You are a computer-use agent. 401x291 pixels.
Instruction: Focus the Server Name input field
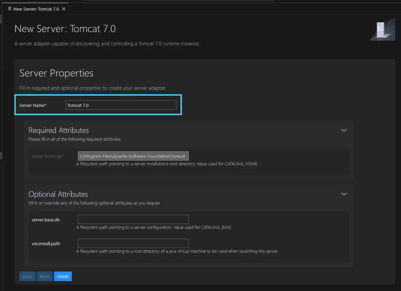pyautogui.click(x=121, y=105)
